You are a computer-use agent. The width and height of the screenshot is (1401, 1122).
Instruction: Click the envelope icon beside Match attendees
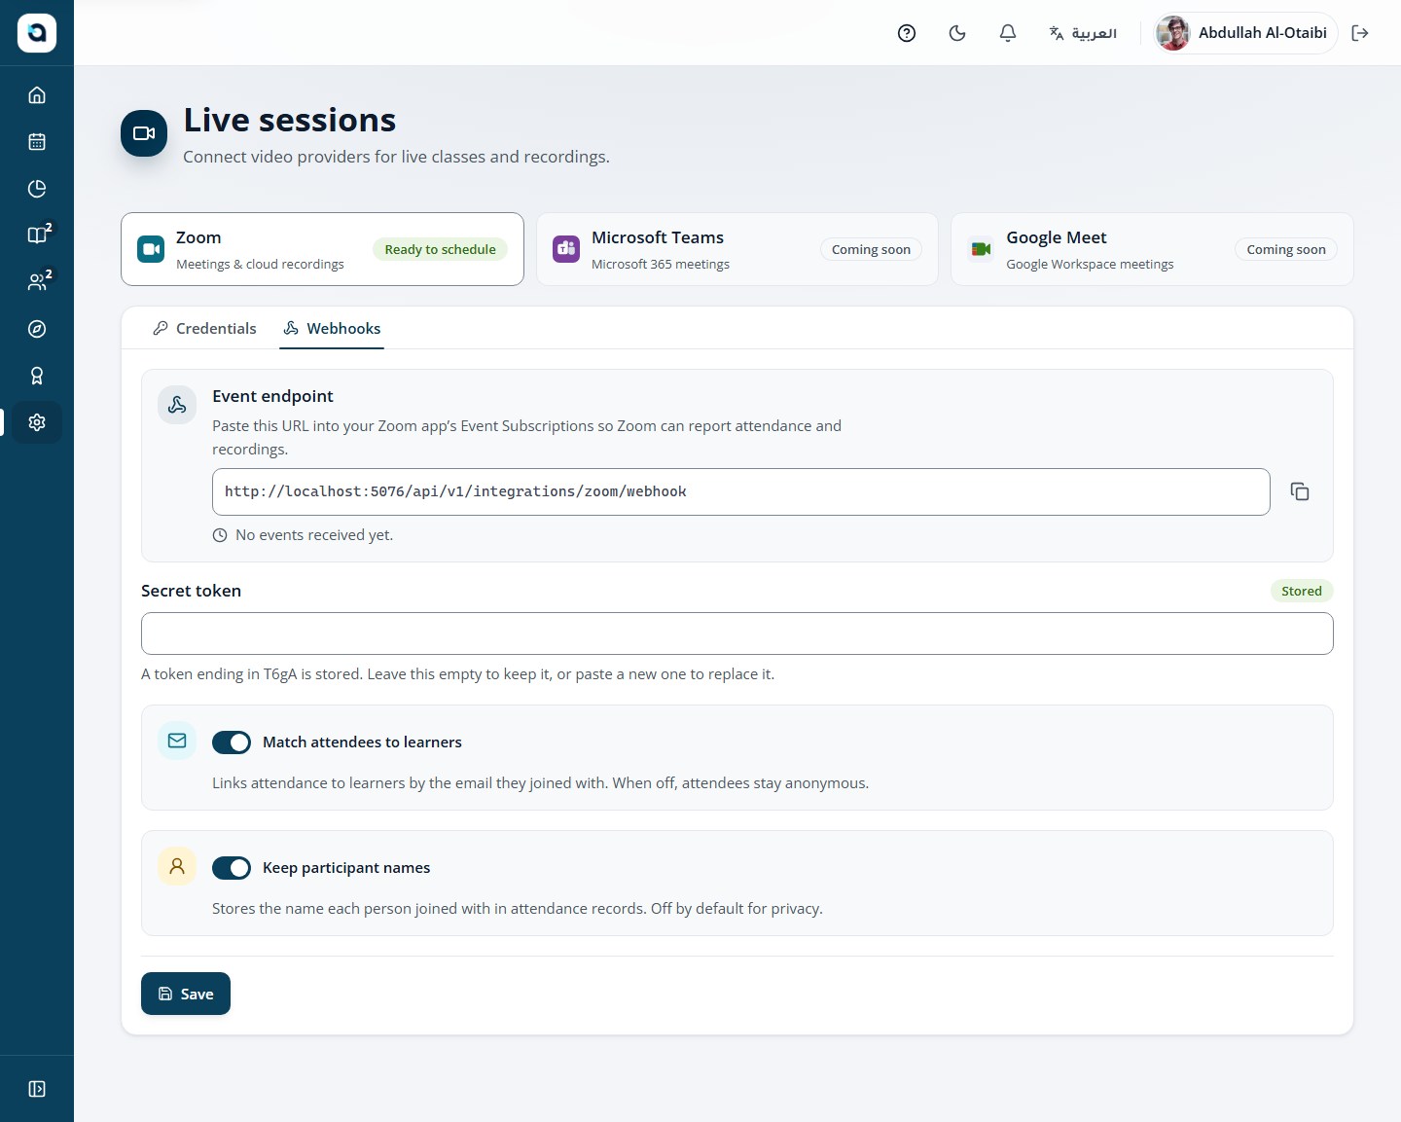(x=177, y=741)
